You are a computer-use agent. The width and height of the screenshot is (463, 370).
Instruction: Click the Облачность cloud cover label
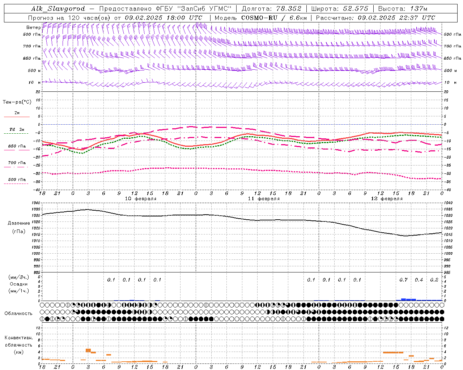coord(18,313)
